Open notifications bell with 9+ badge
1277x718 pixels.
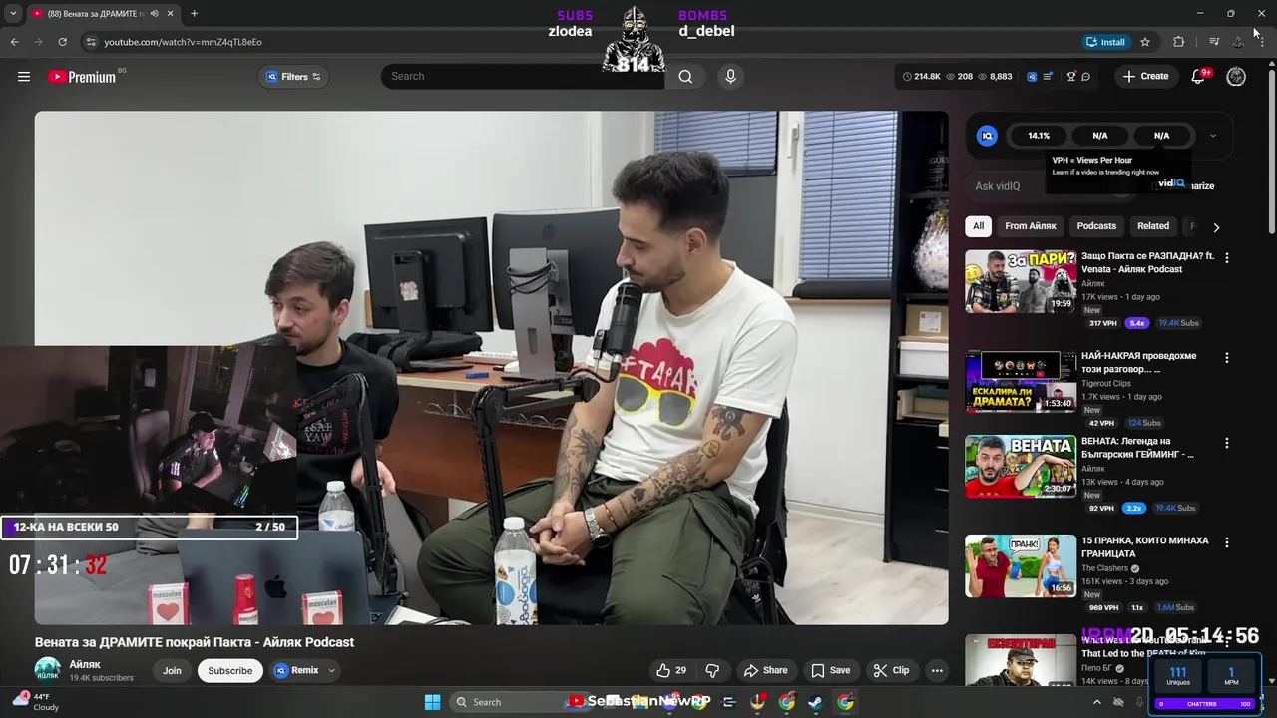[x=1199, y=77]
